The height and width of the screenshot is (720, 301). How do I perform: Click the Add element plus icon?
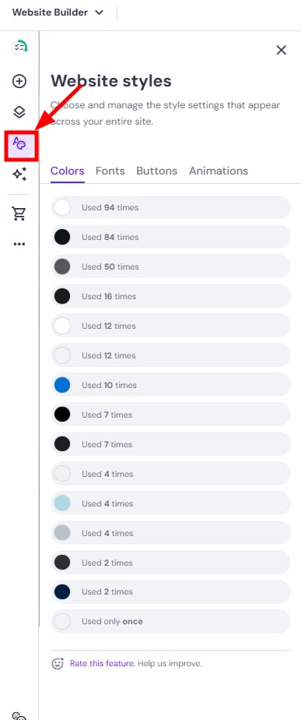pyautogui.click(x=19, y=82)
